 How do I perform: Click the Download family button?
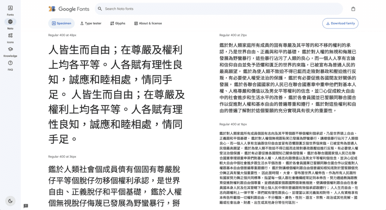pos(340,23)
